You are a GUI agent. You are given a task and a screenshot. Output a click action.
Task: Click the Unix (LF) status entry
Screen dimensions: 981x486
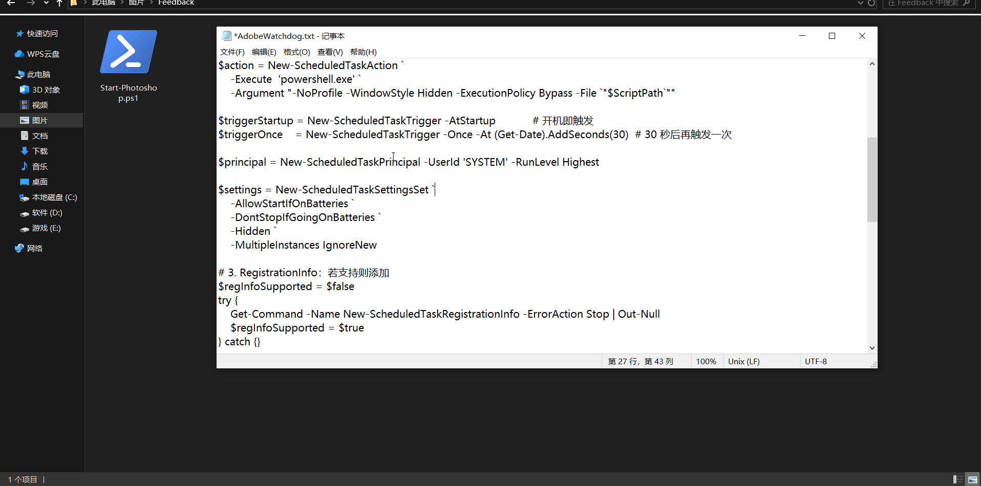pos(744,362)
